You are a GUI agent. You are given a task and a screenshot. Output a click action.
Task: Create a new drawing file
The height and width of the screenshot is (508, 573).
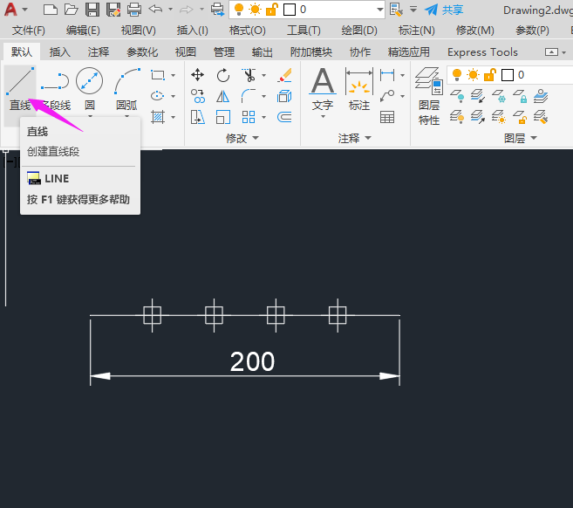pyautogui.click(x=50, y=10)
